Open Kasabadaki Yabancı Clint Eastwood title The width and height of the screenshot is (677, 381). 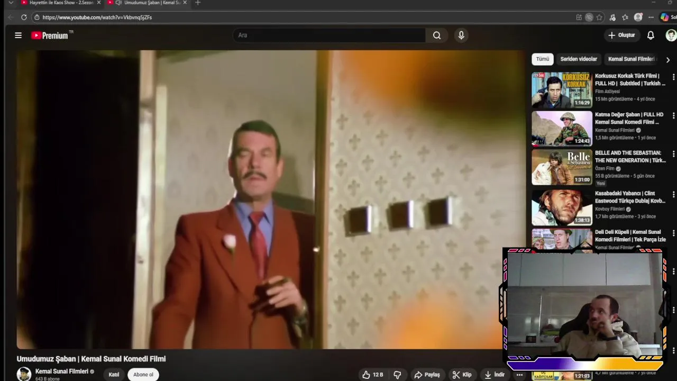coord(629,197)
